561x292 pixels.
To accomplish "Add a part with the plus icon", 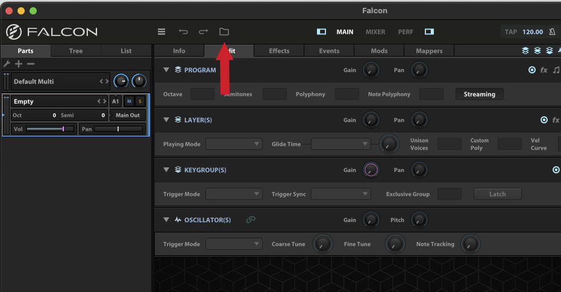I will [19, 64].
